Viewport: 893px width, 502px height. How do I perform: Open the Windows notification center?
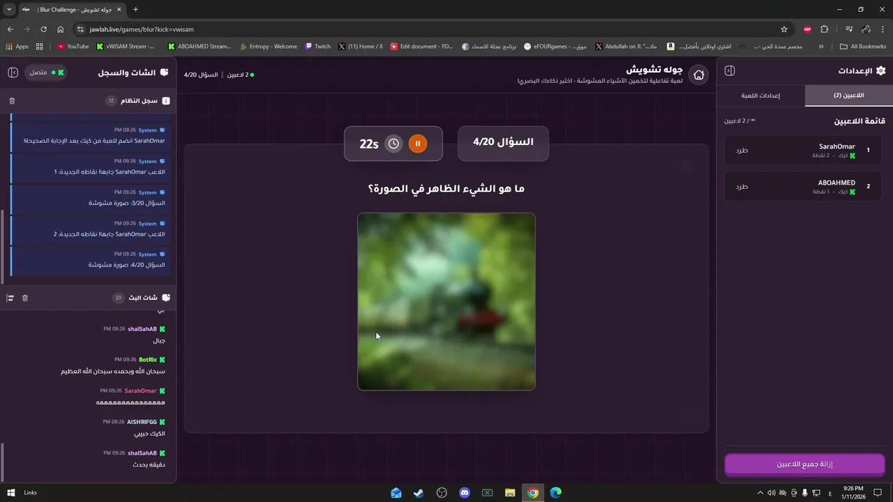pyautogui.click(x=878, y=493)
